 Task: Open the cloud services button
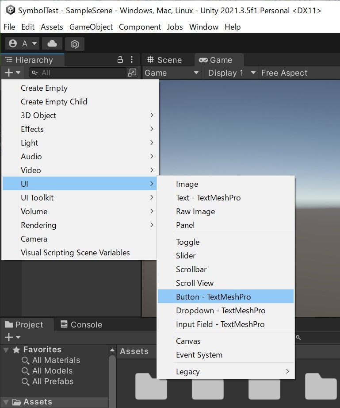(x=52, y=43)
